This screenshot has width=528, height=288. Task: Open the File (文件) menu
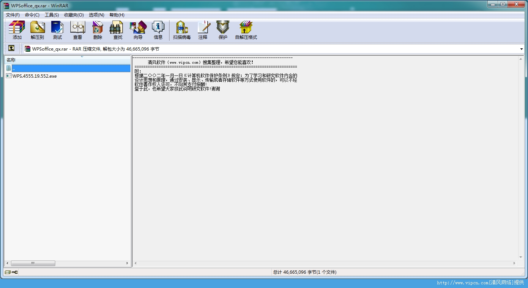[x=13, y=15]
